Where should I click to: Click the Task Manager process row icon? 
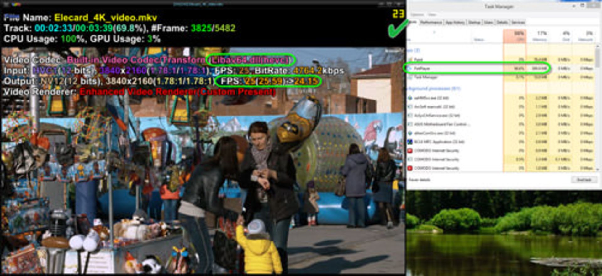coord(410,77)
